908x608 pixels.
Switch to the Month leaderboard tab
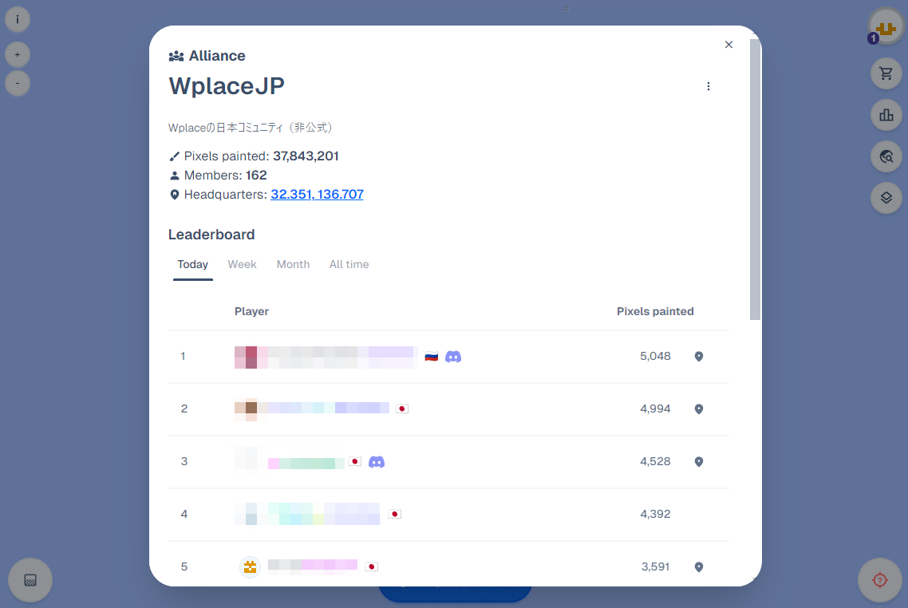tap(293, 265)
